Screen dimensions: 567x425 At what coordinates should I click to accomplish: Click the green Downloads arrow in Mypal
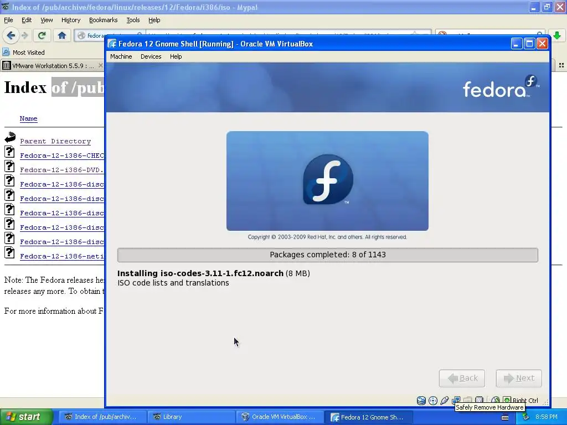click(x=557, y=35)
